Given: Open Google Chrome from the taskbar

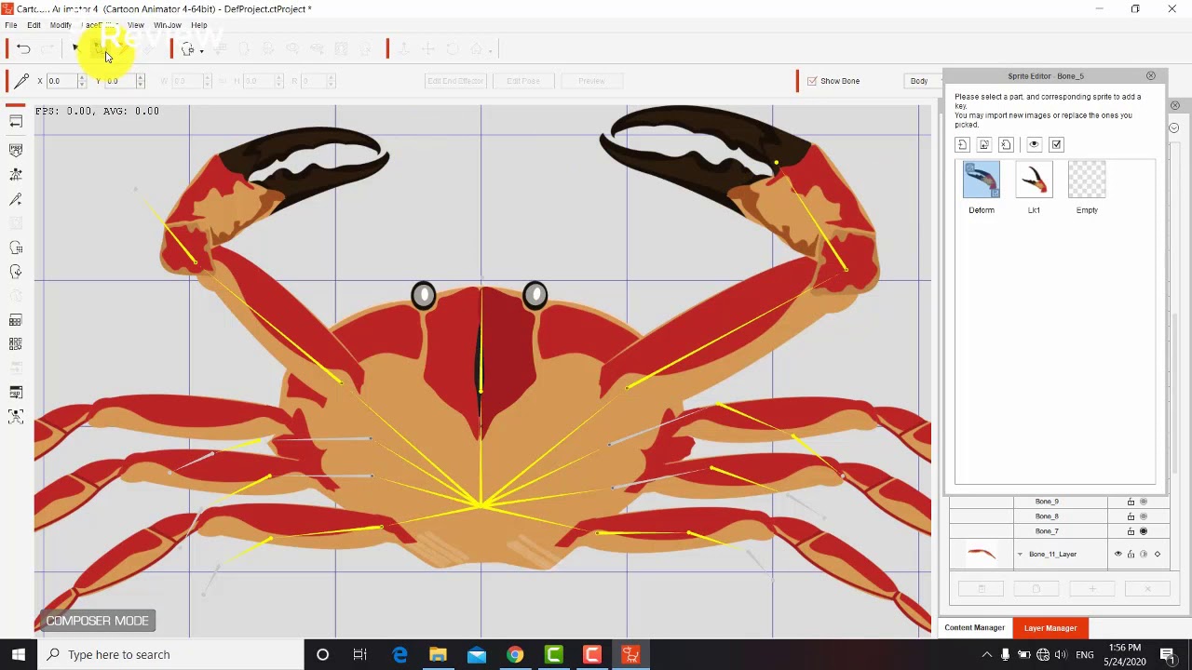Looking at the screenshot, I should 515,655.
